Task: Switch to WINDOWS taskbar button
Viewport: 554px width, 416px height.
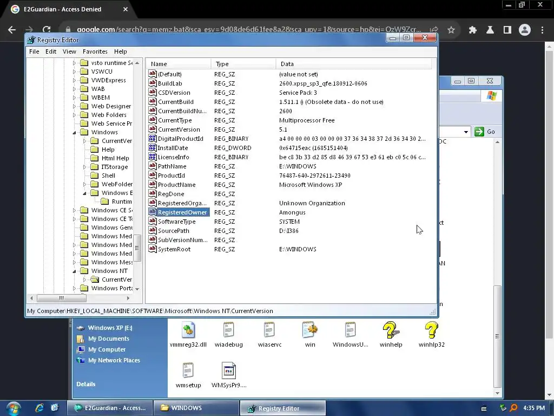Action: (196, 408)
